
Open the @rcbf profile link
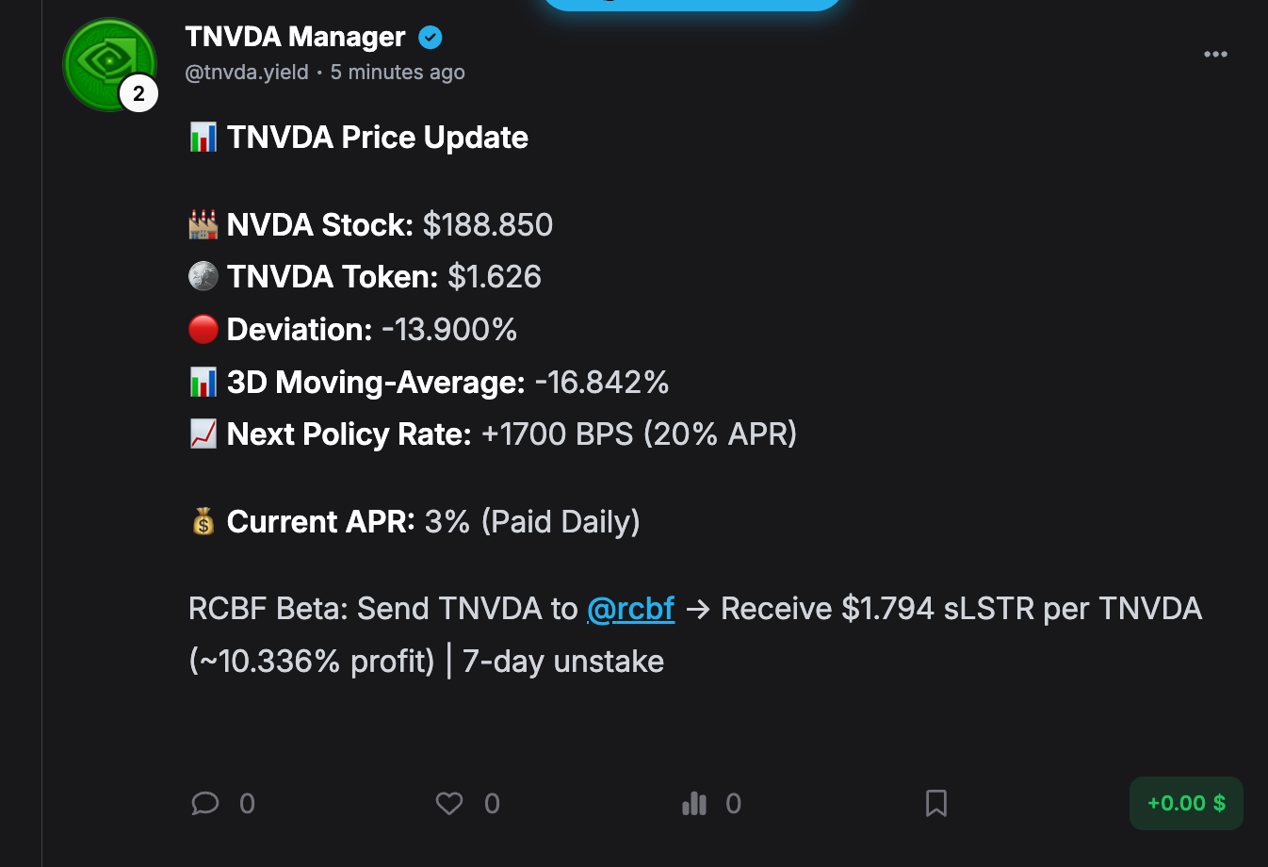click(630, 609)
